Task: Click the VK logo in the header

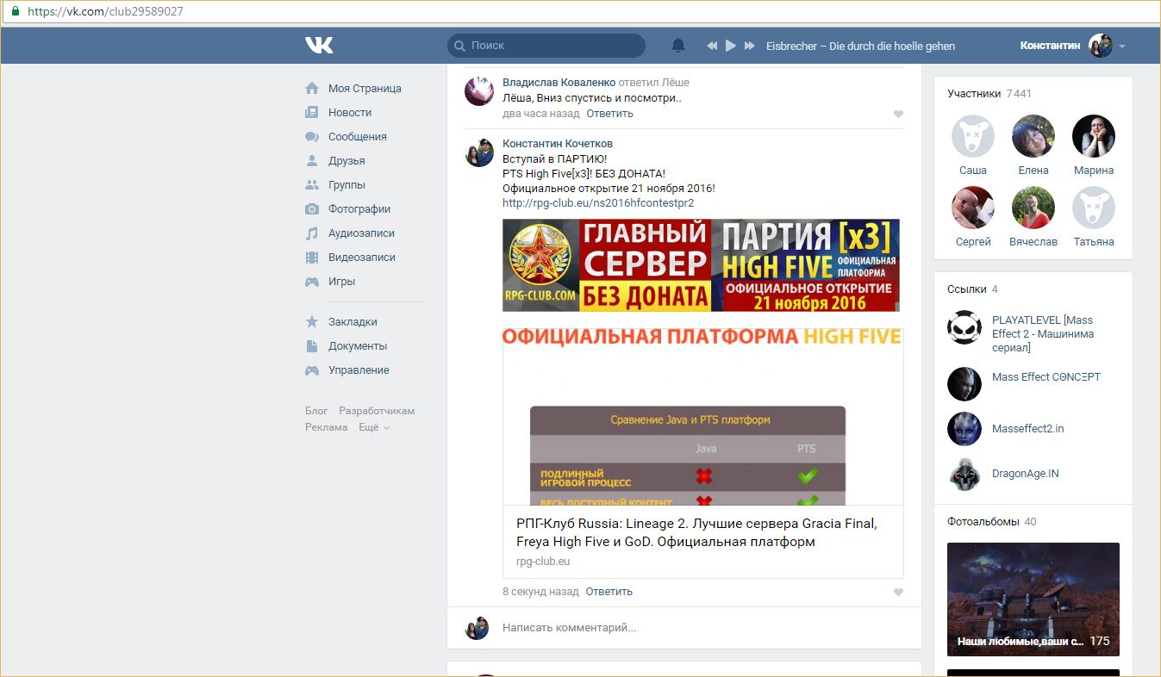Action: pyautogui.click(x=319, y=45)
